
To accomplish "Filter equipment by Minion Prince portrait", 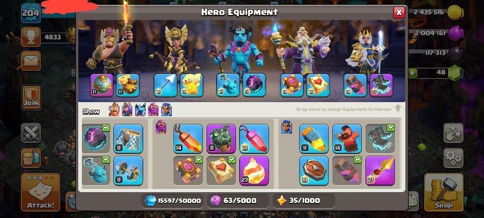I will tap(140, 110).
